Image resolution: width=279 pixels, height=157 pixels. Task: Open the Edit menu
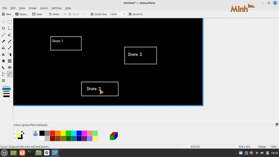point(13,8)
